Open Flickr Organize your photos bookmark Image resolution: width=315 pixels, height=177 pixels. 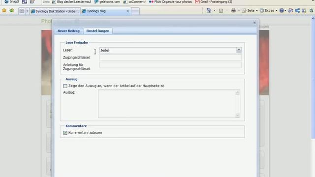170,2
